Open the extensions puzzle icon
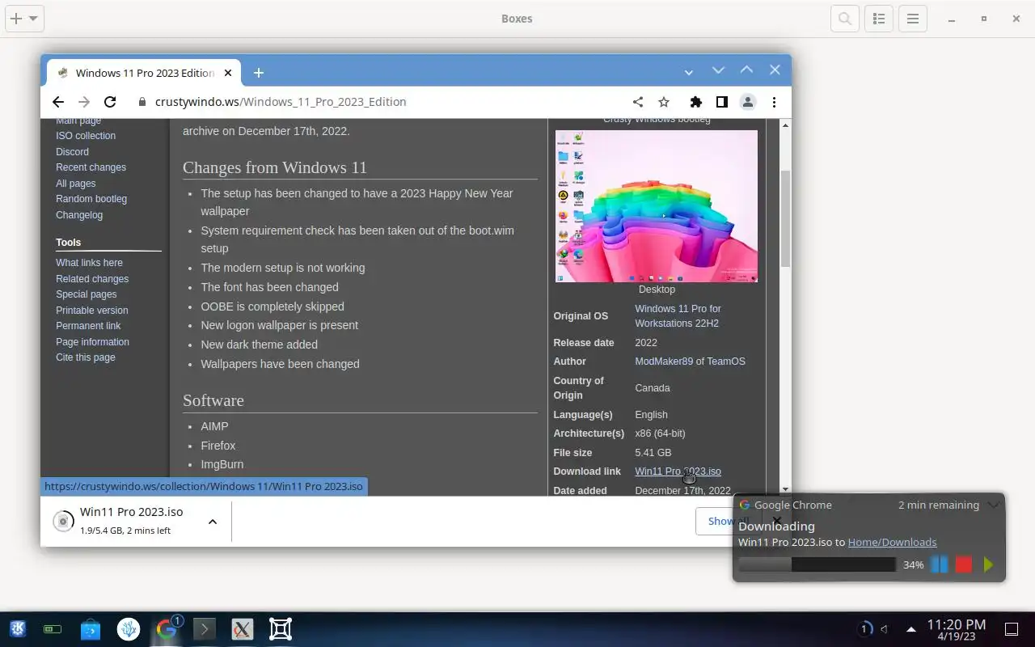 695,102
